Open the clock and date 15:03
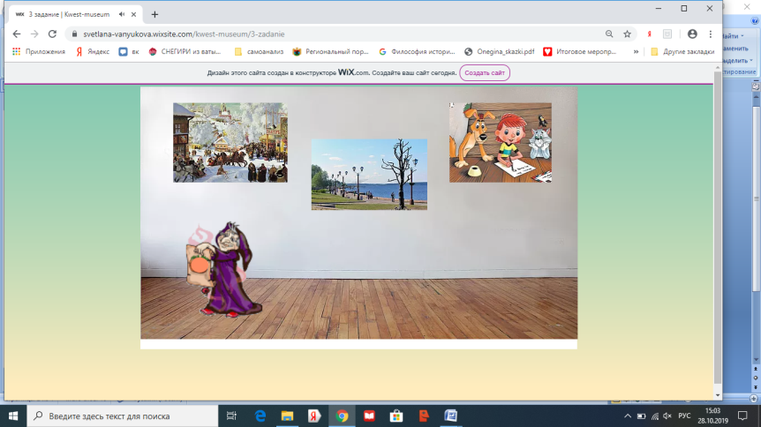Screen dimensions: 761x427 (713, 416)
